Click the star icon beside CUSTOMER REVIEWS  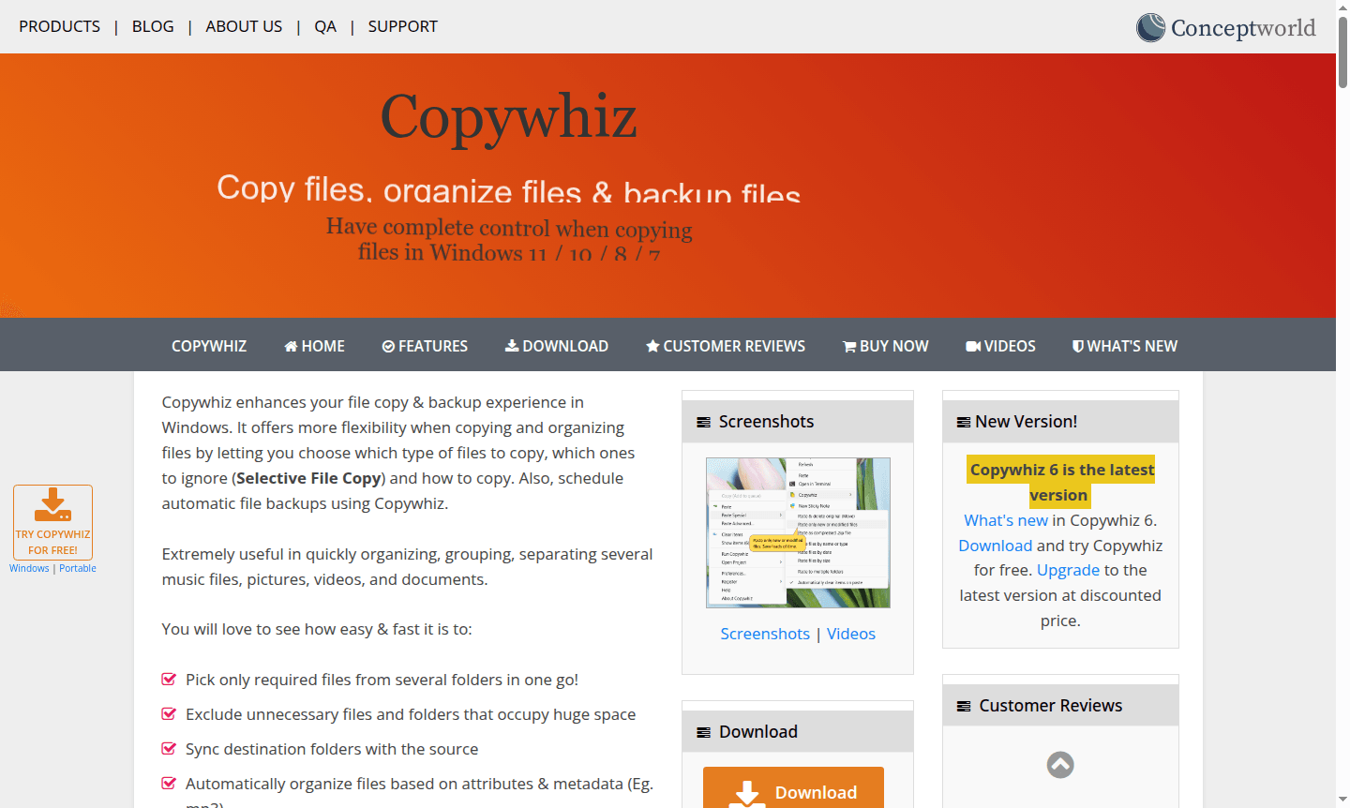(652, 346)
